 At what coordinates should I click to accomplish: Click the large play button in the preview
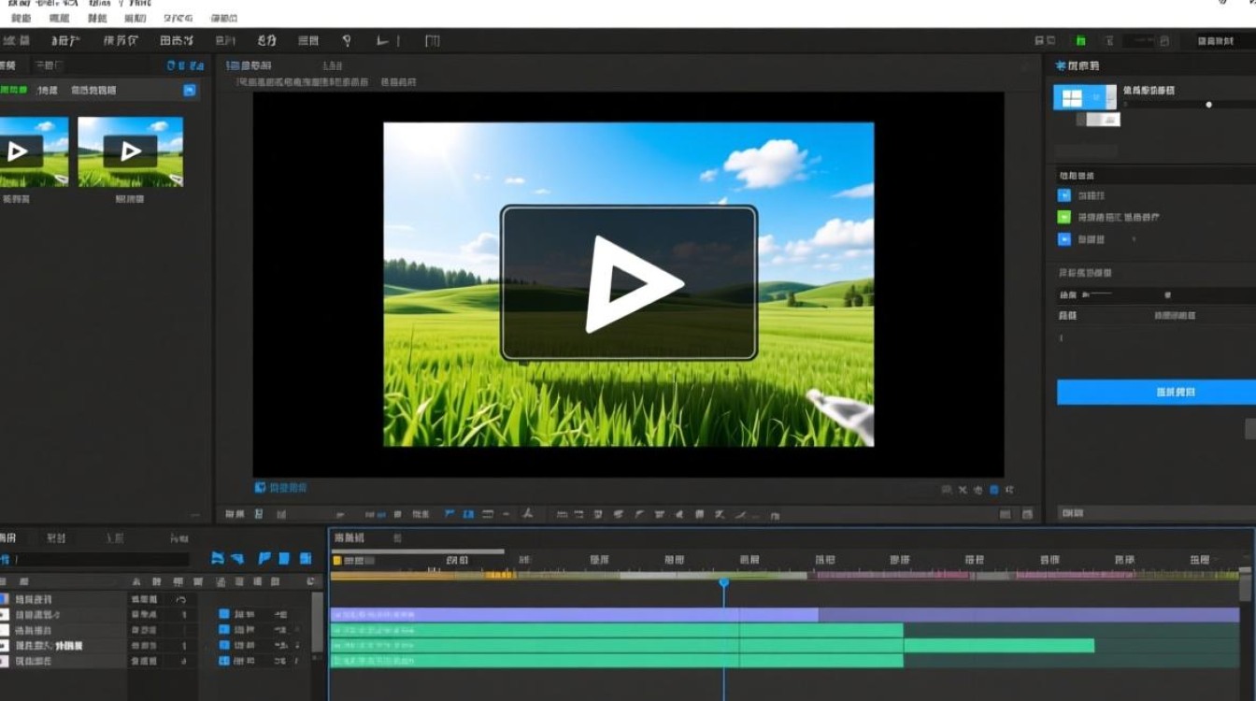629,283
